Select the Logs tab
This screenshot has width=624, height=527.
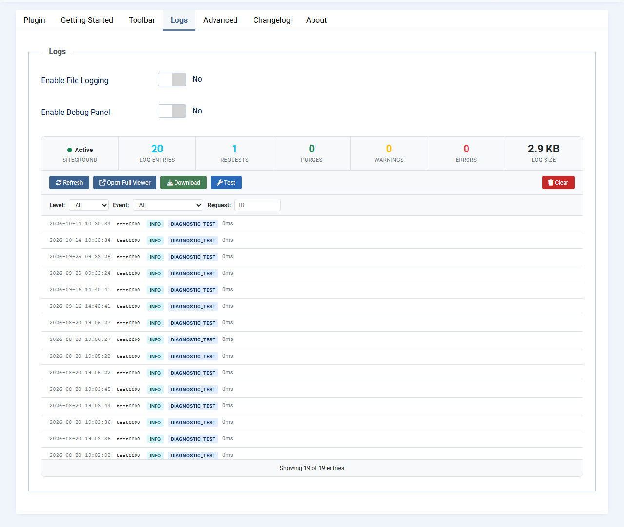(x=179, y=20)
